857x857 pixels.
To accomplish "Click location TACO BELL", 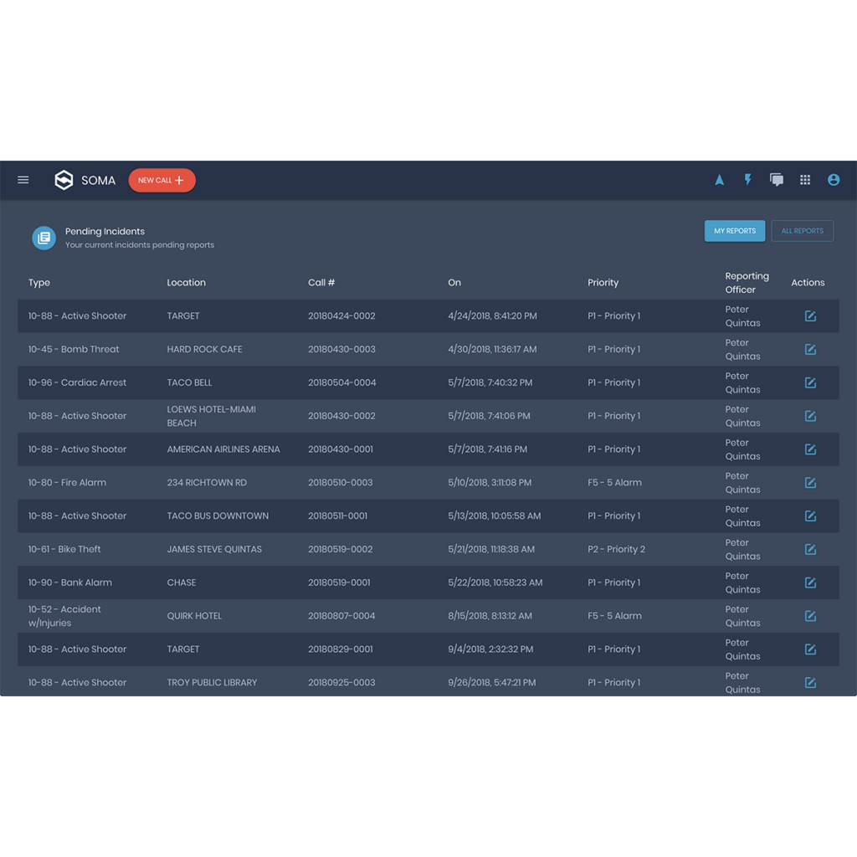I will tap(189, 382).
